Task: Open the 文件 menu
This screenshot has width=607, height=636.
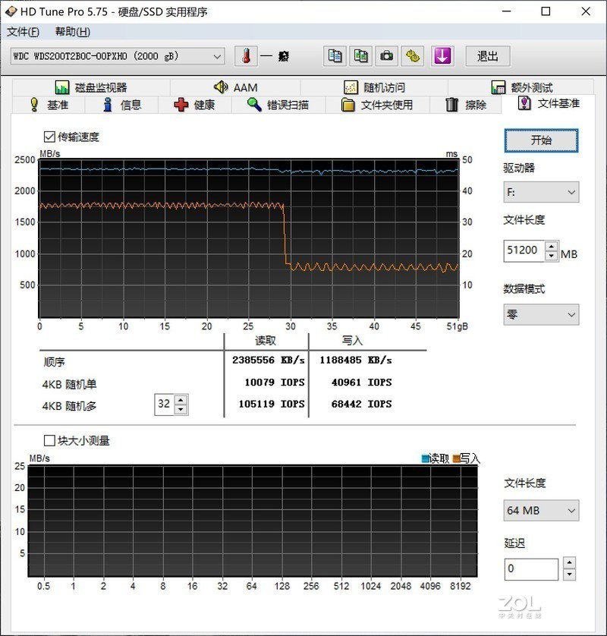Action: [x=22, y=32]
